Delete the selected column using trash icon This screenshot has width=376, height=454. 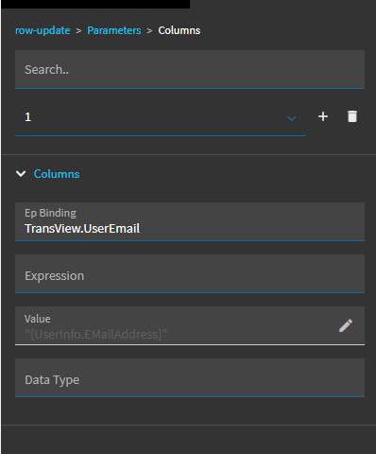point(352,116)
